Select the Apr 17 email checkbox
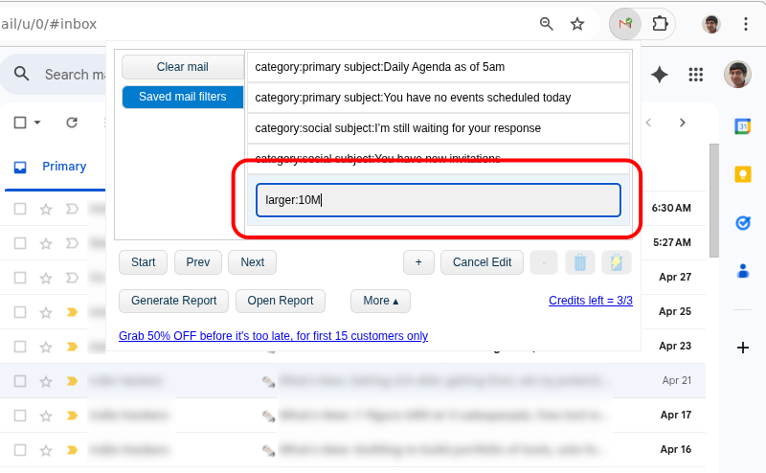Screen dimensions: 766x473 tap(20, 416)
